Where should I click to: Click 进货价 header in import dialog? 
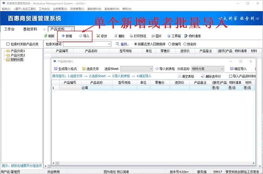coord(180,82)
